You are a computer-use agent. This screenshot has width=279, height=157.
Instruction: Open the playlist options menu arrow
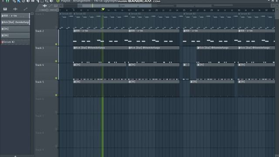tap(3, 1)
